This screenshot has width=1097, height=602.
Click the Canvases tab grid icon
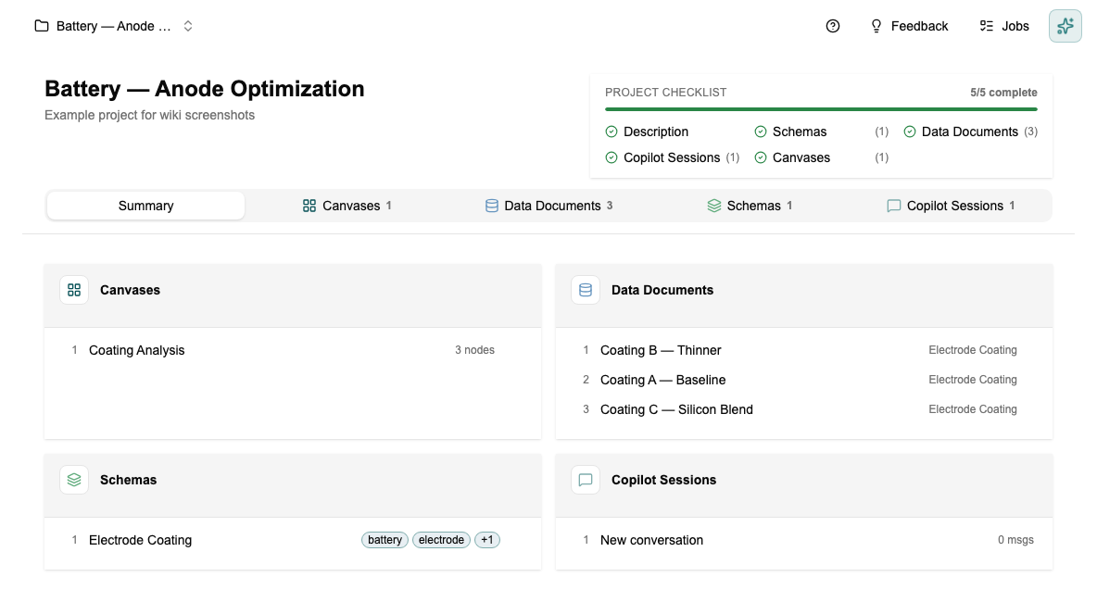tap(309, 206)
